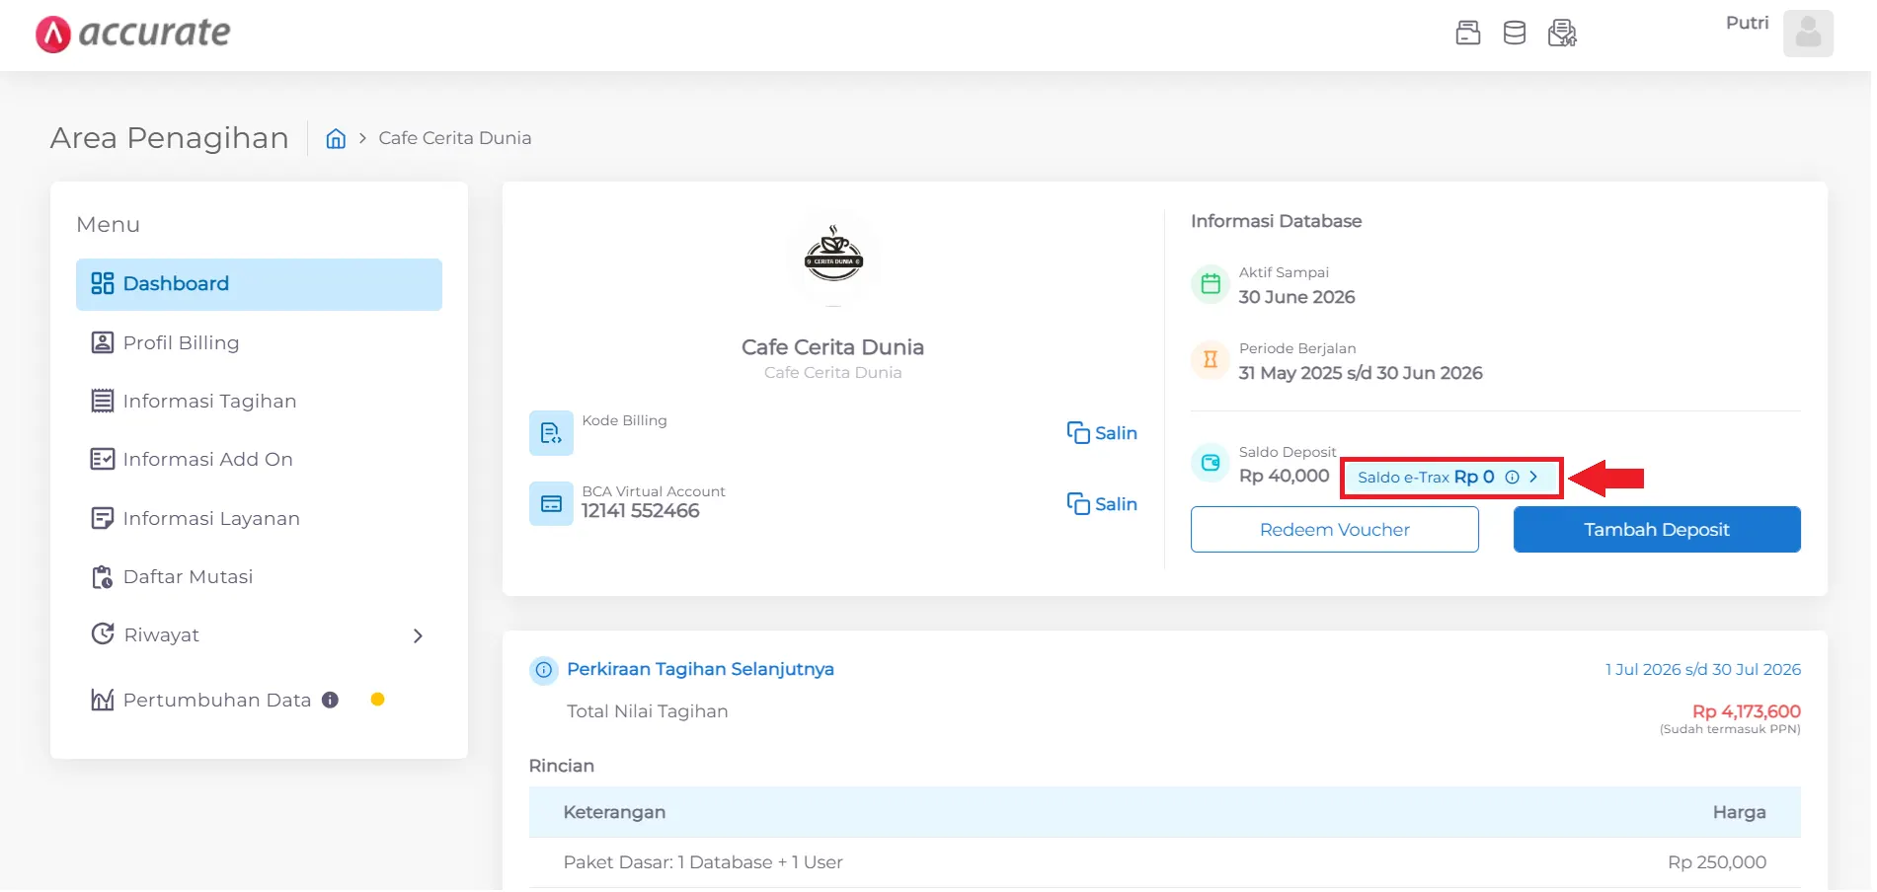Go to Informasi Tagihan
Viewport: 1877px width, 892px height.
click(x=208, y=402)
